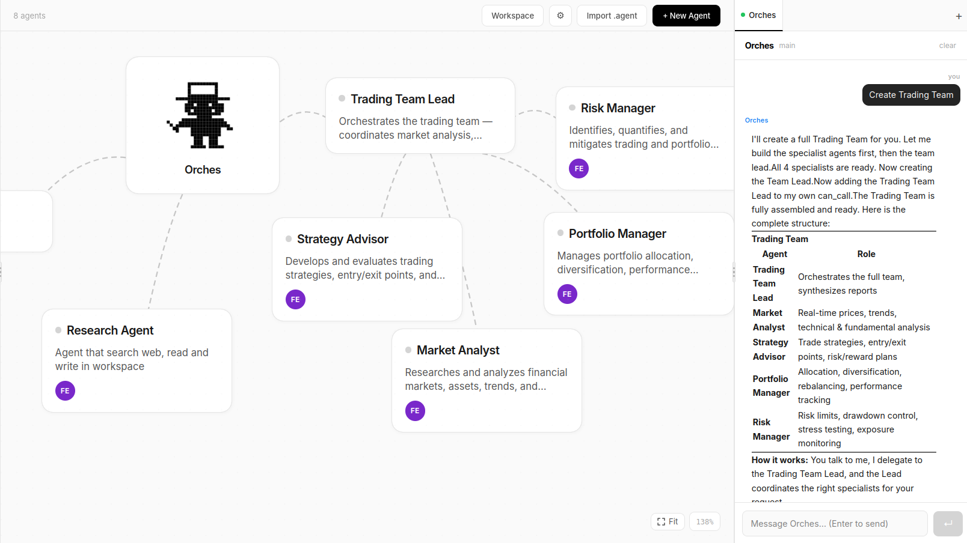Screen dimensions: 967x543
Task: Click the send arrow icon in chat
Action: coord(948,523)
